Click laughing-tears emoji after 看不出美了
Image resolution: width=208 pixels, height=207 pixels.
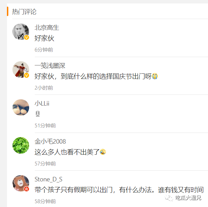coord(103,152)
